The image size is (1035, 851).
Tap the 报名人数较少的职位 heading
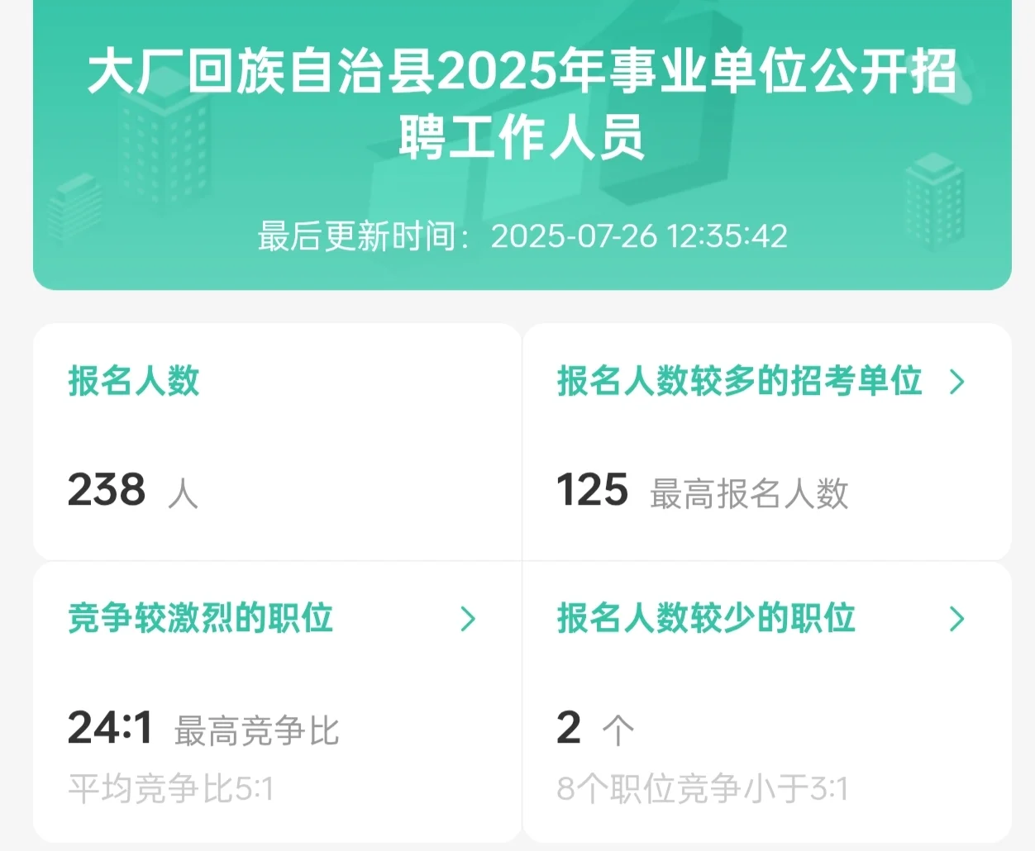click(707, 618)
